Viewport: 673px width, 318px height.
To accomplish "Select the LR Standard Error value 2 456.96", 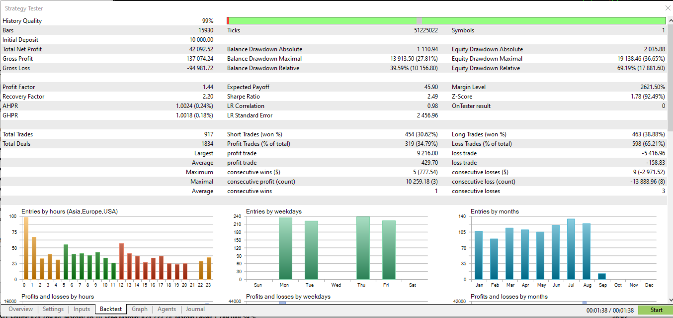I will pyautogui.click(x=427, y=115).
